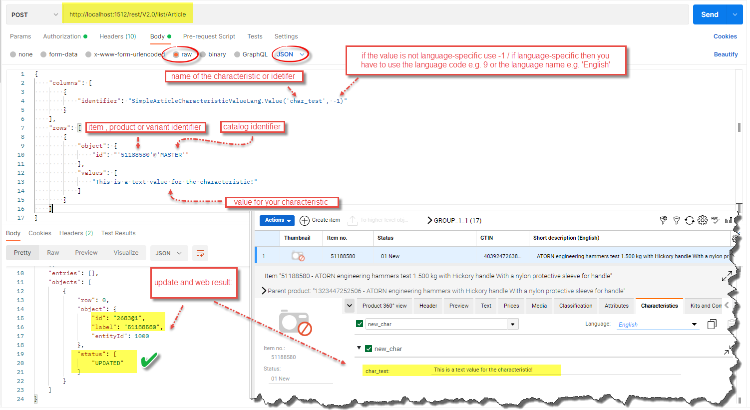Select the raw body radio option

[176, 54]
